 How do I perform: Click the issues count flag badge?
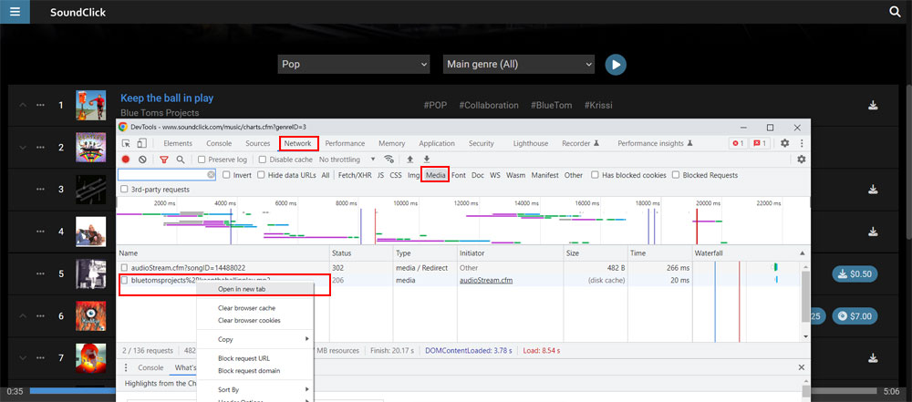tap(760, 143)
